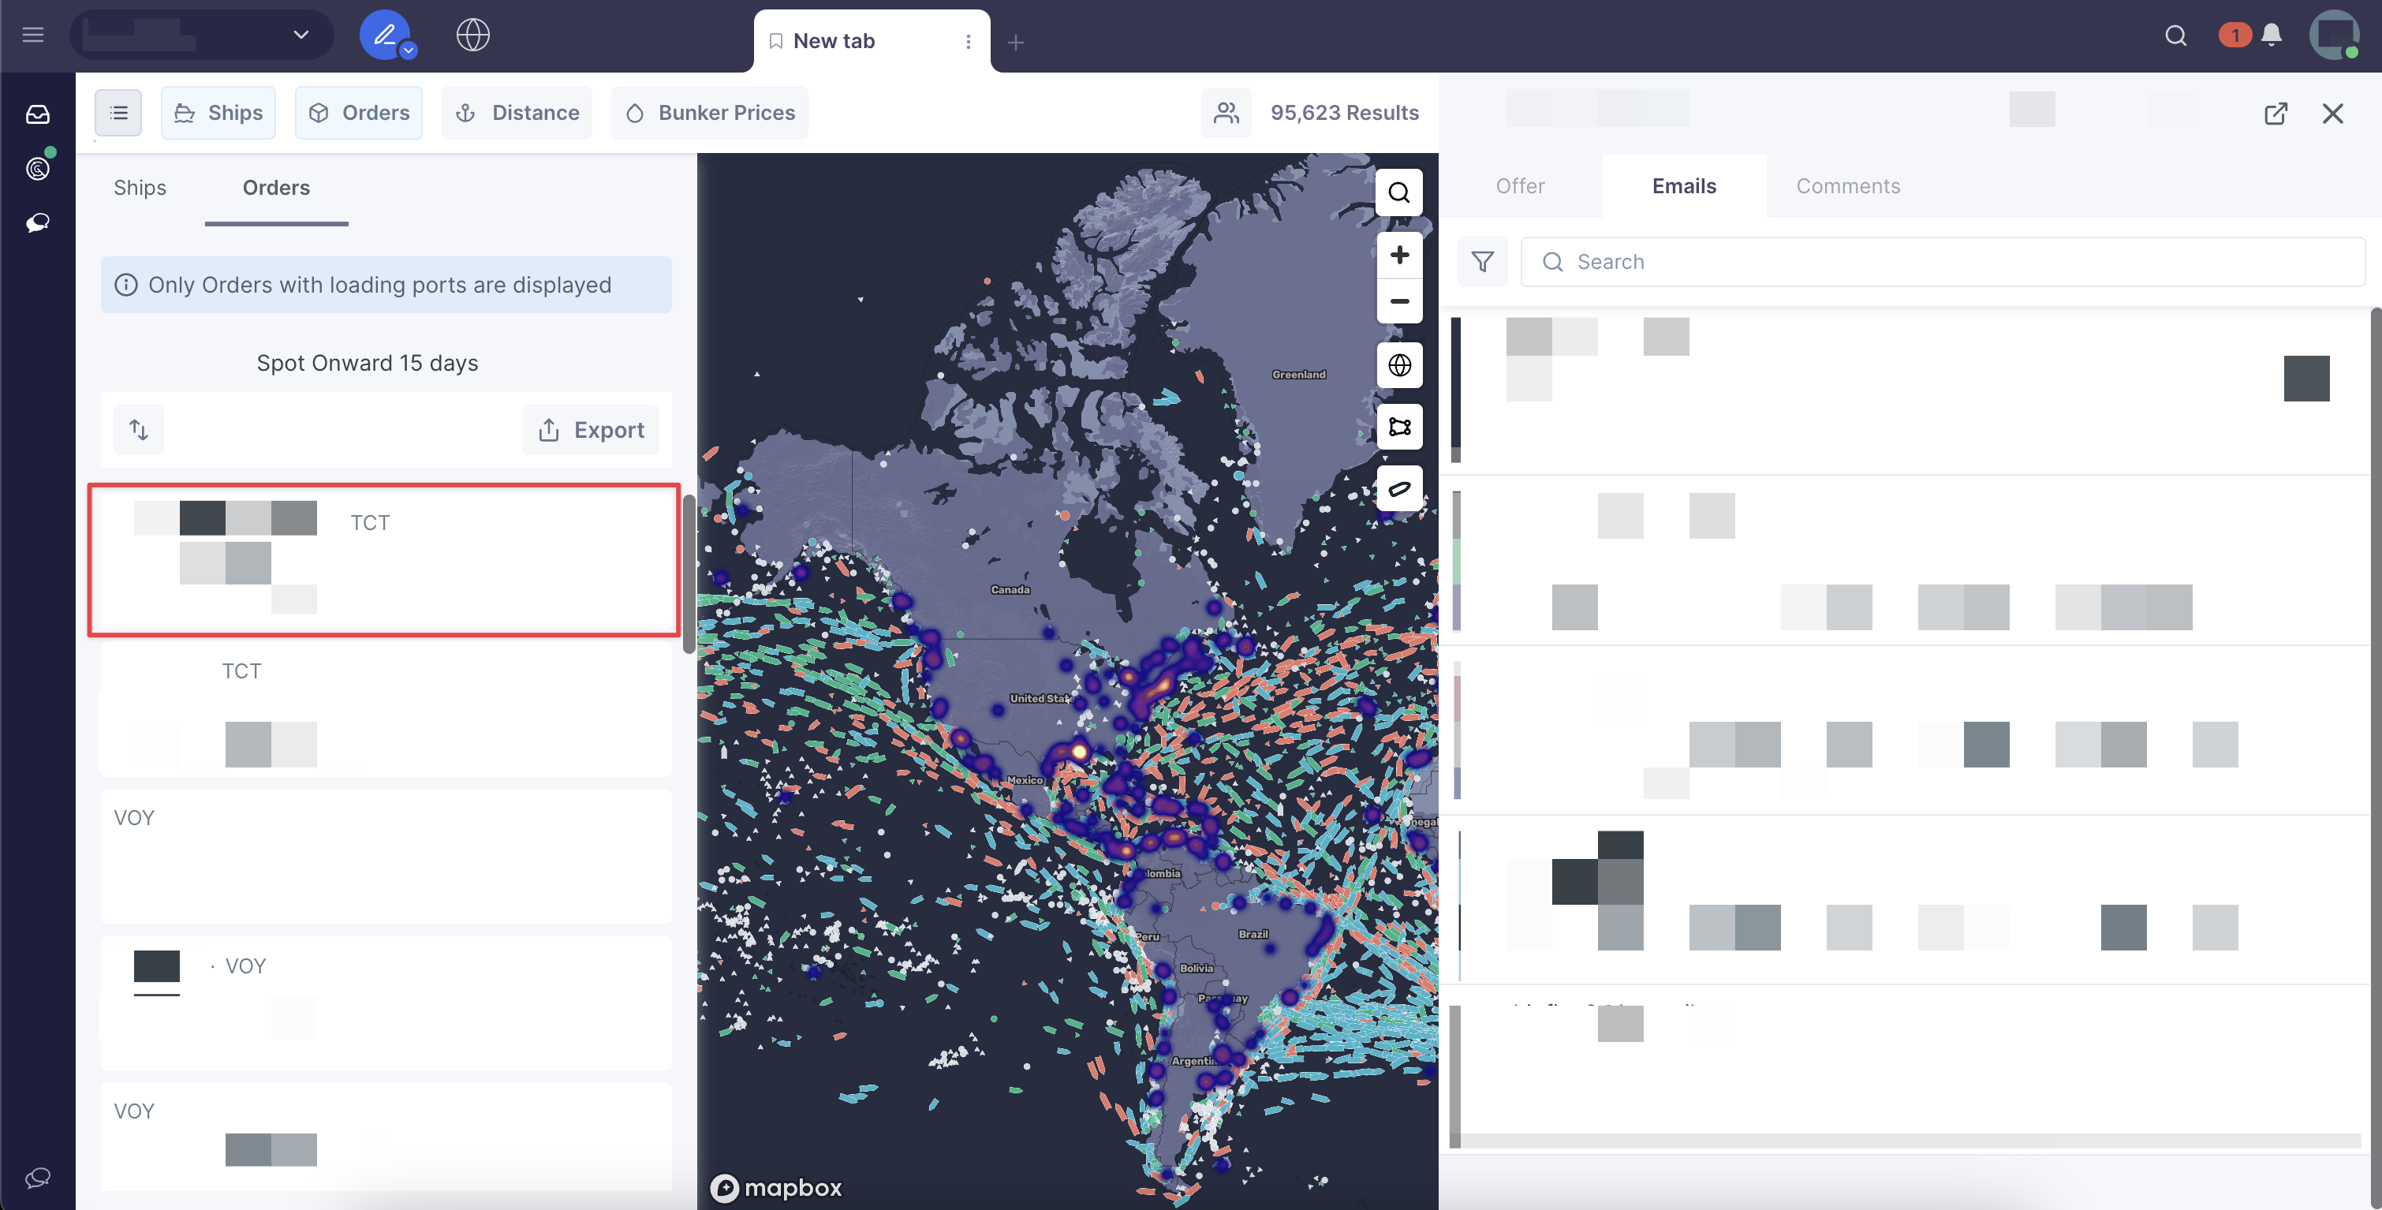
Task: Open panel in new window icon
Action: point(2276,113)
